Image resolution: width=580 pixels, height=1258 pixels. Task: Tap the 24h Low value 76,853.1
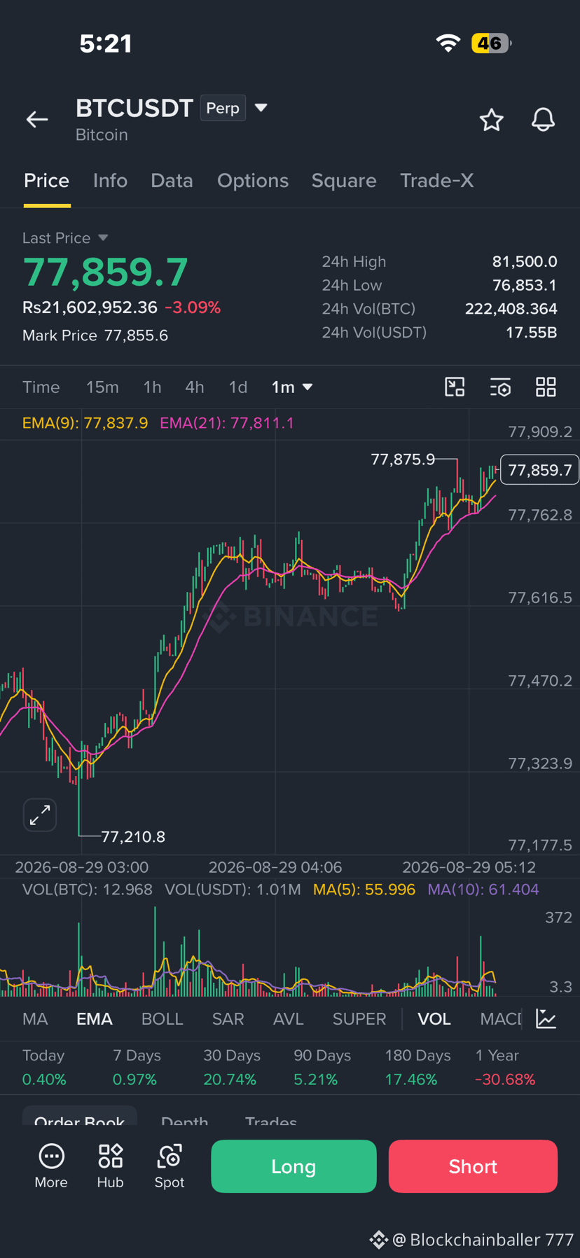tap(525, 285)
